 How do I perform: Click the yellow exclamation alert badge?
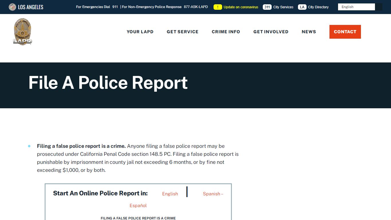tap(218, 7)
